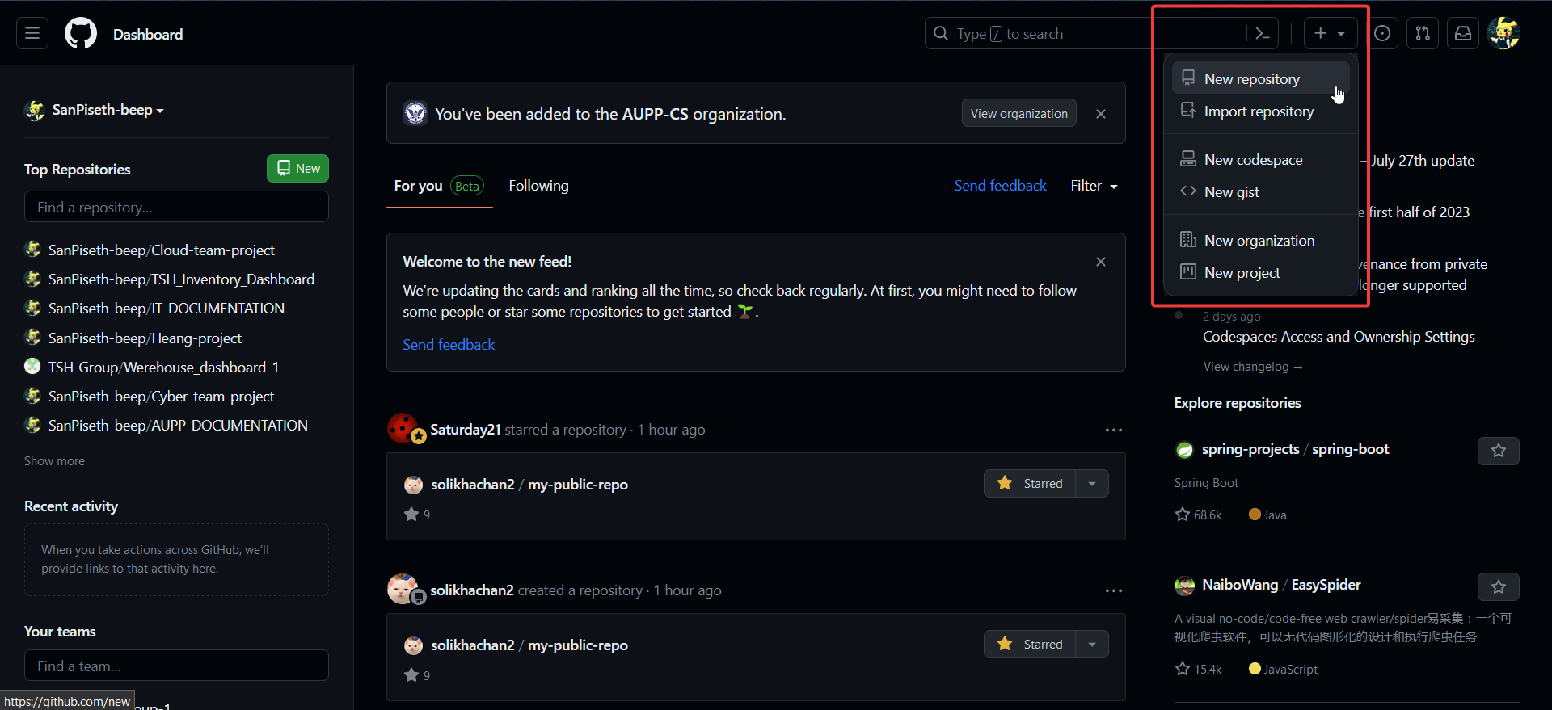This screenshot has width=1552, height=710.
Task: Open options menu for solikhachan2 created event
Action: (x=1113, y=590)
